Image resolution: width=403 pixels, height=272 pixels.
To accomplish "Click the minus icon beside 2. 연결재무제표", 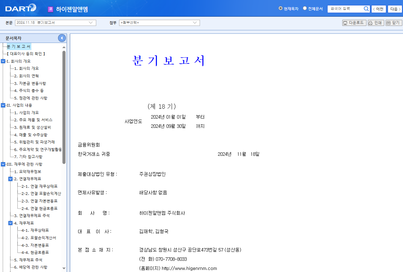I will point(10,179).
